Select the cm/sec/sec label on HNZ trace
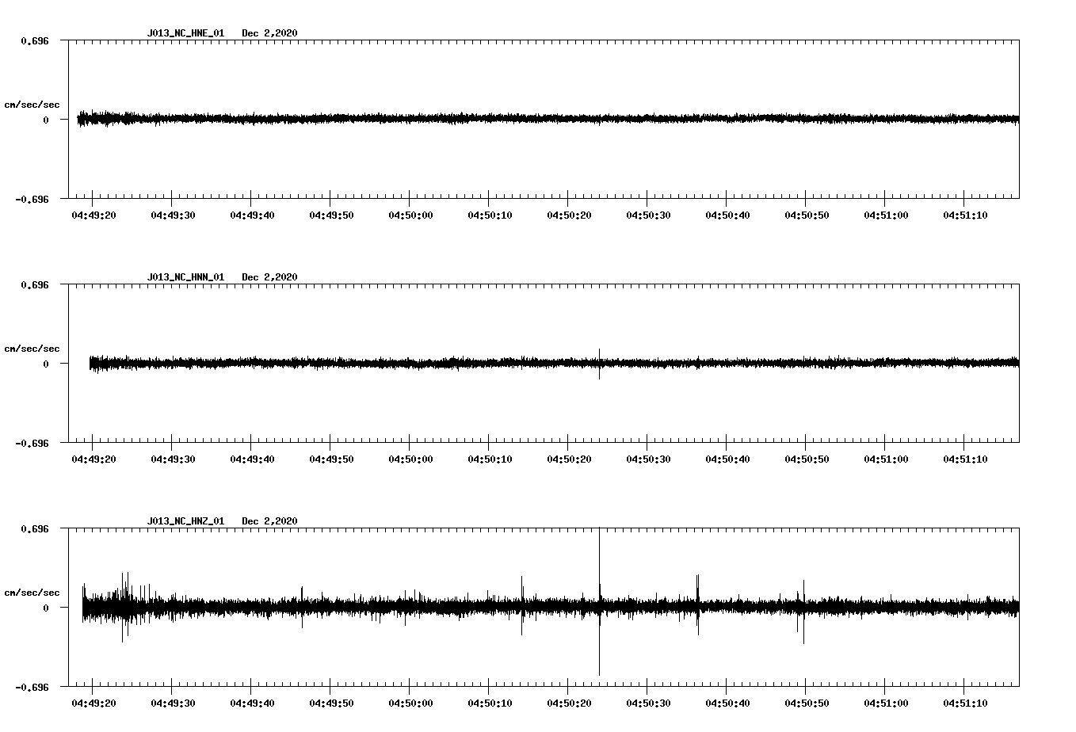1076x732 pixels. pos(32,591)
